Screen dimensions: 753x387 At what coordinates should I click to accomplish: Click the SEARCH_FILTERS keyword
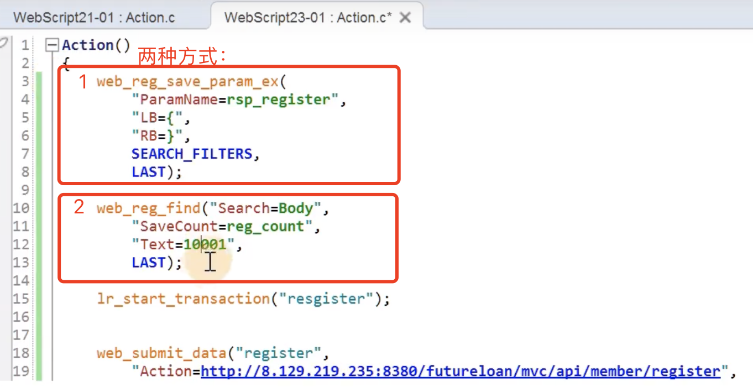point(192,154)
